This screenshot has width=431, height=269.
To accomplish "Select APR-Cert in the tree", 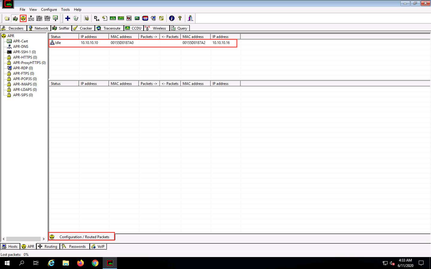I will coord(20,41).
